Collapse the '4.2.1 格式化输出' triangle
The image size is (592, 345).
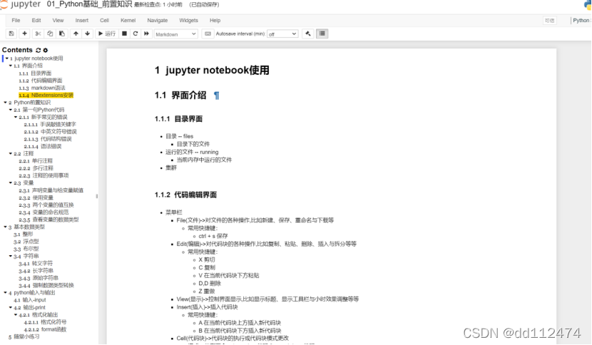[x=16, y=314]
